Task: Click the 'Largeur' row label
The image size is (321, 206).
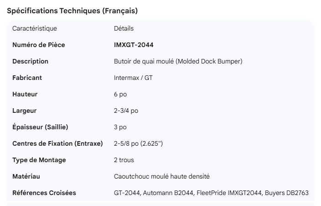Action: pos(24,111)
